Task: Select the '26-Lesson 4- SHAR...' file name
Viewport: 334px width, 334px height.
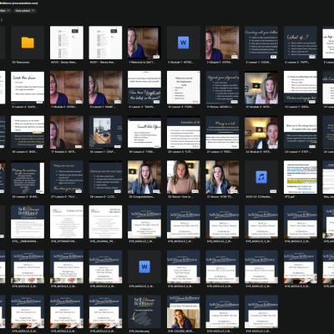Action: (x=24, y=196)
